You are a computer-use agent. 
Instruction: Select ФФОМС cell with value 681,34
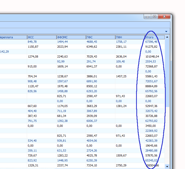coord(71,116)
